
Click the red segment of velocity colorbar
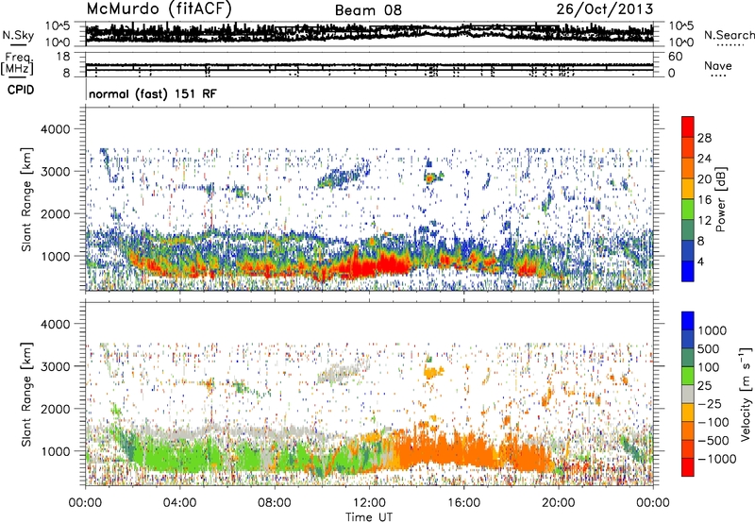point(688,467)
